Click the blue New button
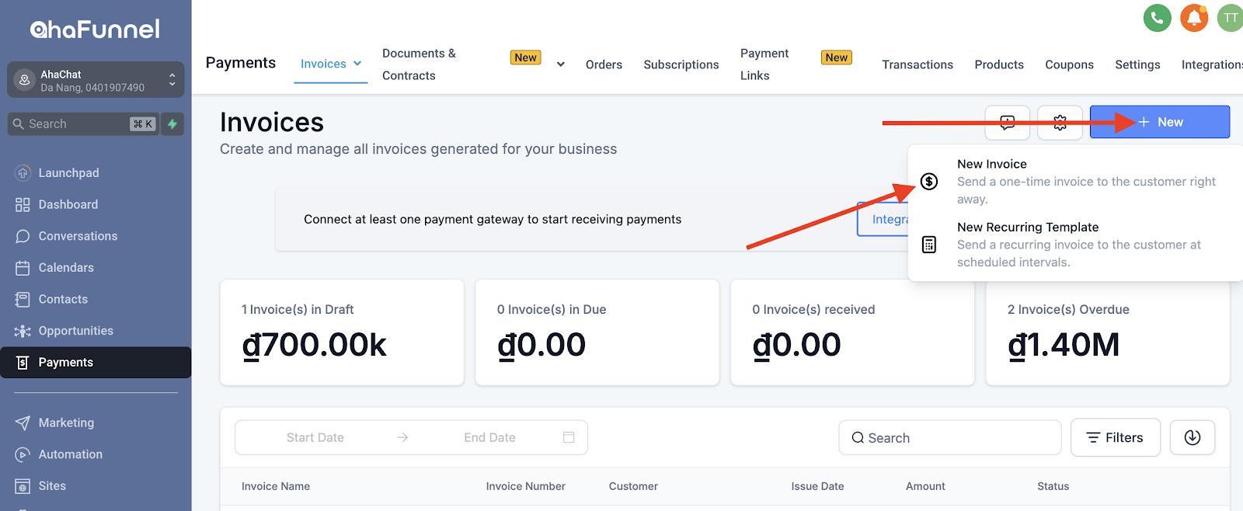The height and width of the screenshot is (511, 1243). [1160, 122]
